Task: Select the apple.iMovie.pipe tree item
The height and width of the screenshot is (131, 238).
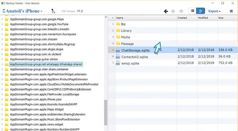Action: pos(36,99)
